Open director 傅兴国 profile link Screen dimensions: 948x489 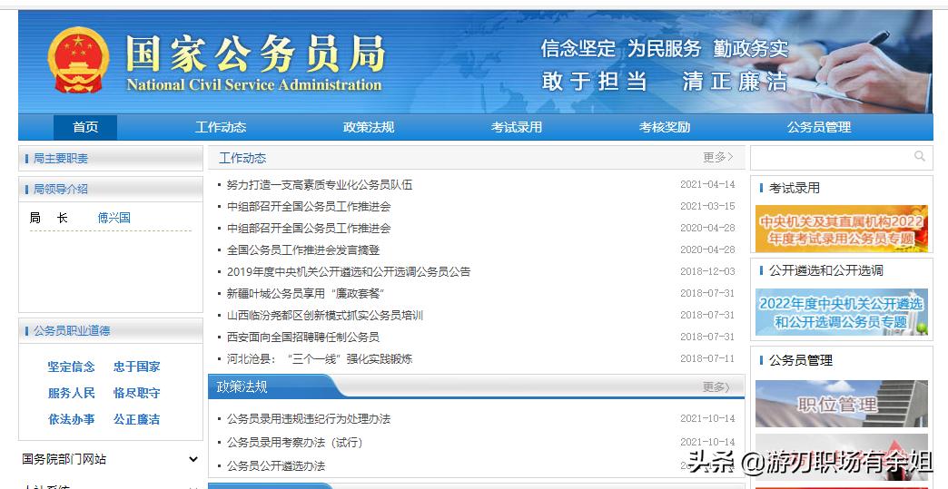tap(114, 218)
